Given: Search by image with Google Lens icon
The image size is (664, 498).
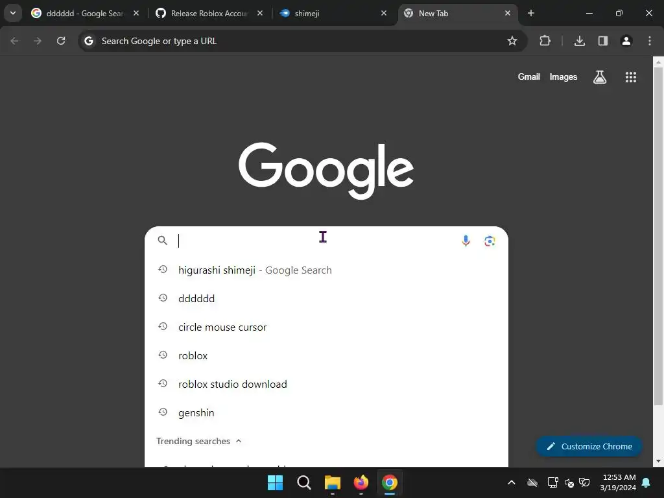Looking at the screenshot, I should coord(490,241).
